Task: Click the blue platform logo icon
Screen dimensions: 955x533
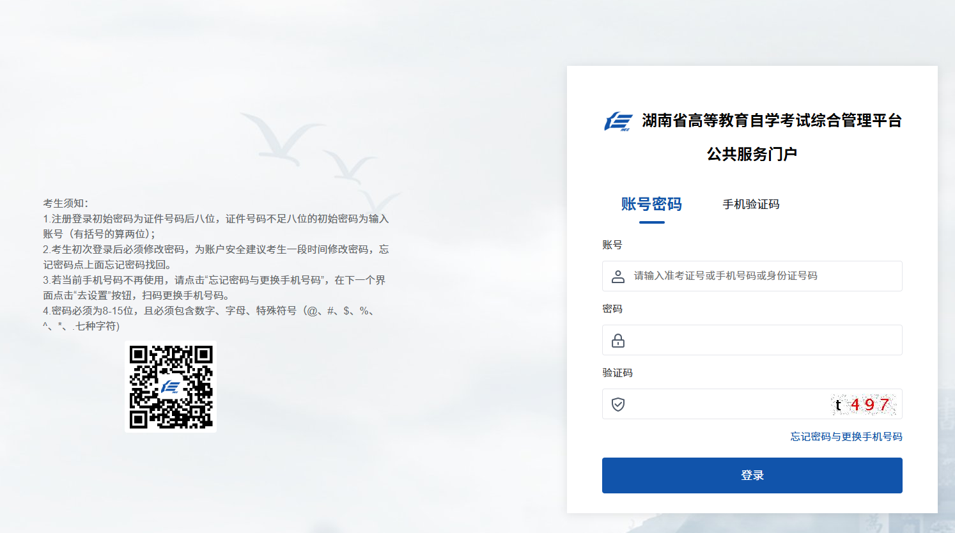Action: coord(618,121)
